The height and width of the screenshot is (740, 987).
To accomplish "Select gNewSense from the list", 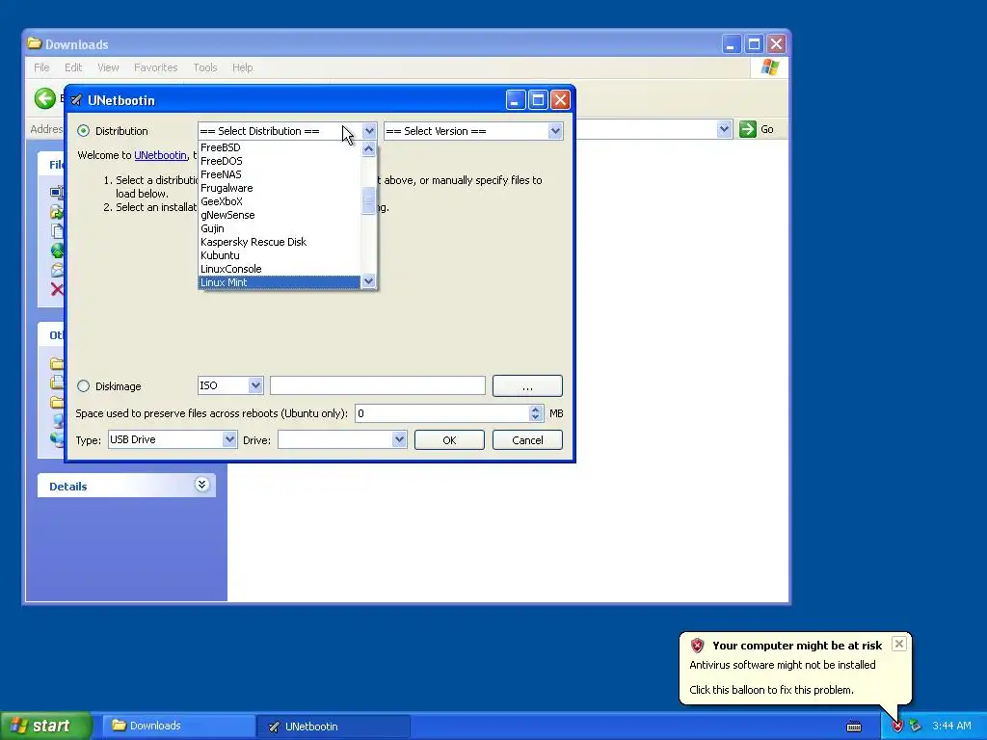I will 280,215.
